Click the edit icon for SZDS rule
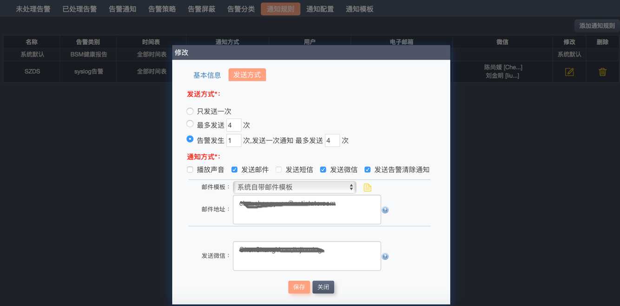This screenshot has width=620, height=306. pyautogui.click(x=569, y=72)
